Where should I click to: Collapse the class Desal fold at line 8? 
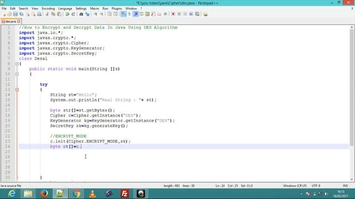(x=17, y=64)
